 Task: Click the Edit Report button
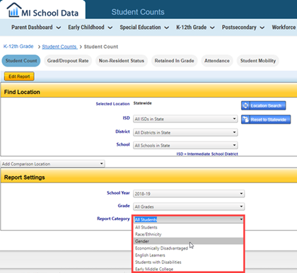pyautogui.click(x=19, y=76)
